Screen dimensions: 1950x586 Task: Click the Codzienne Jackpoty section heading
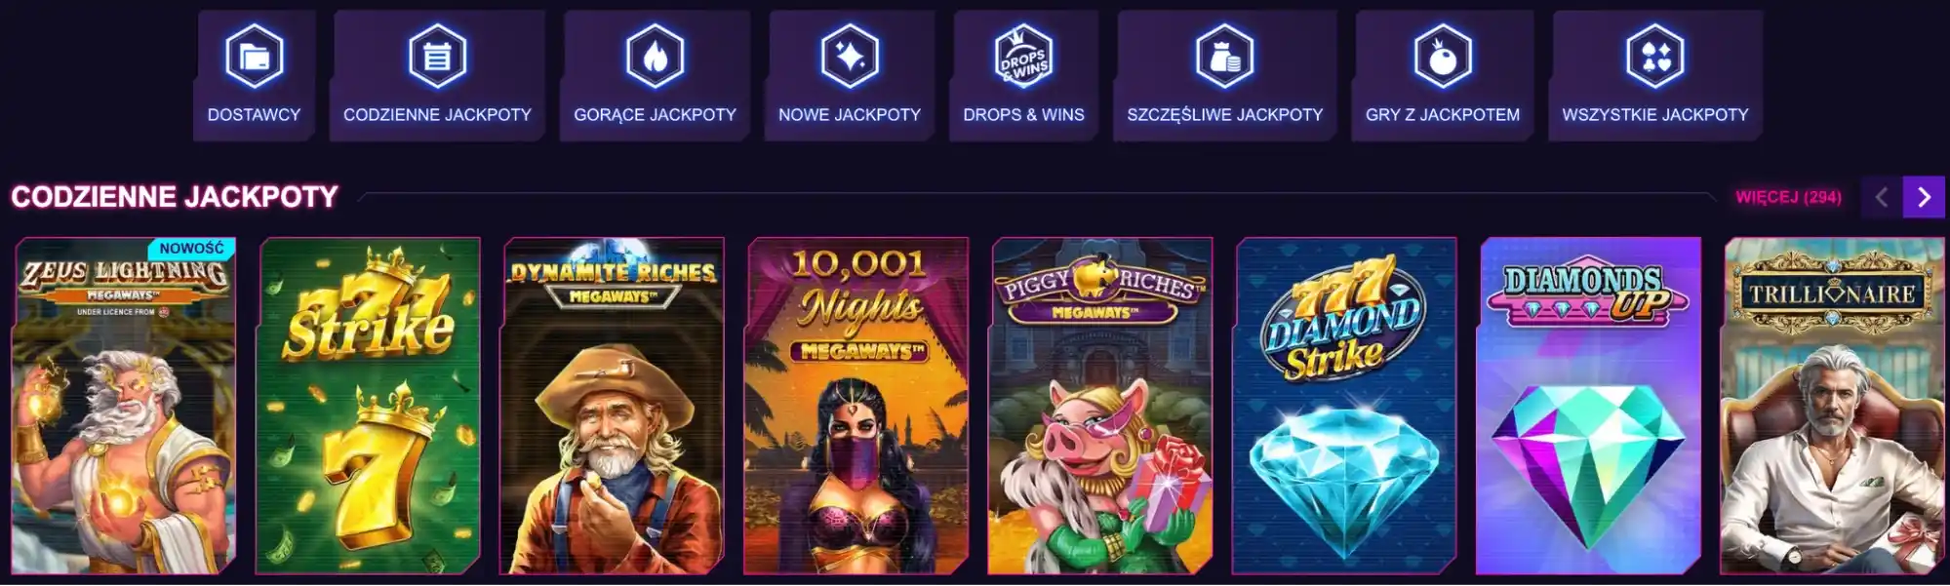[x=175, y=197]
